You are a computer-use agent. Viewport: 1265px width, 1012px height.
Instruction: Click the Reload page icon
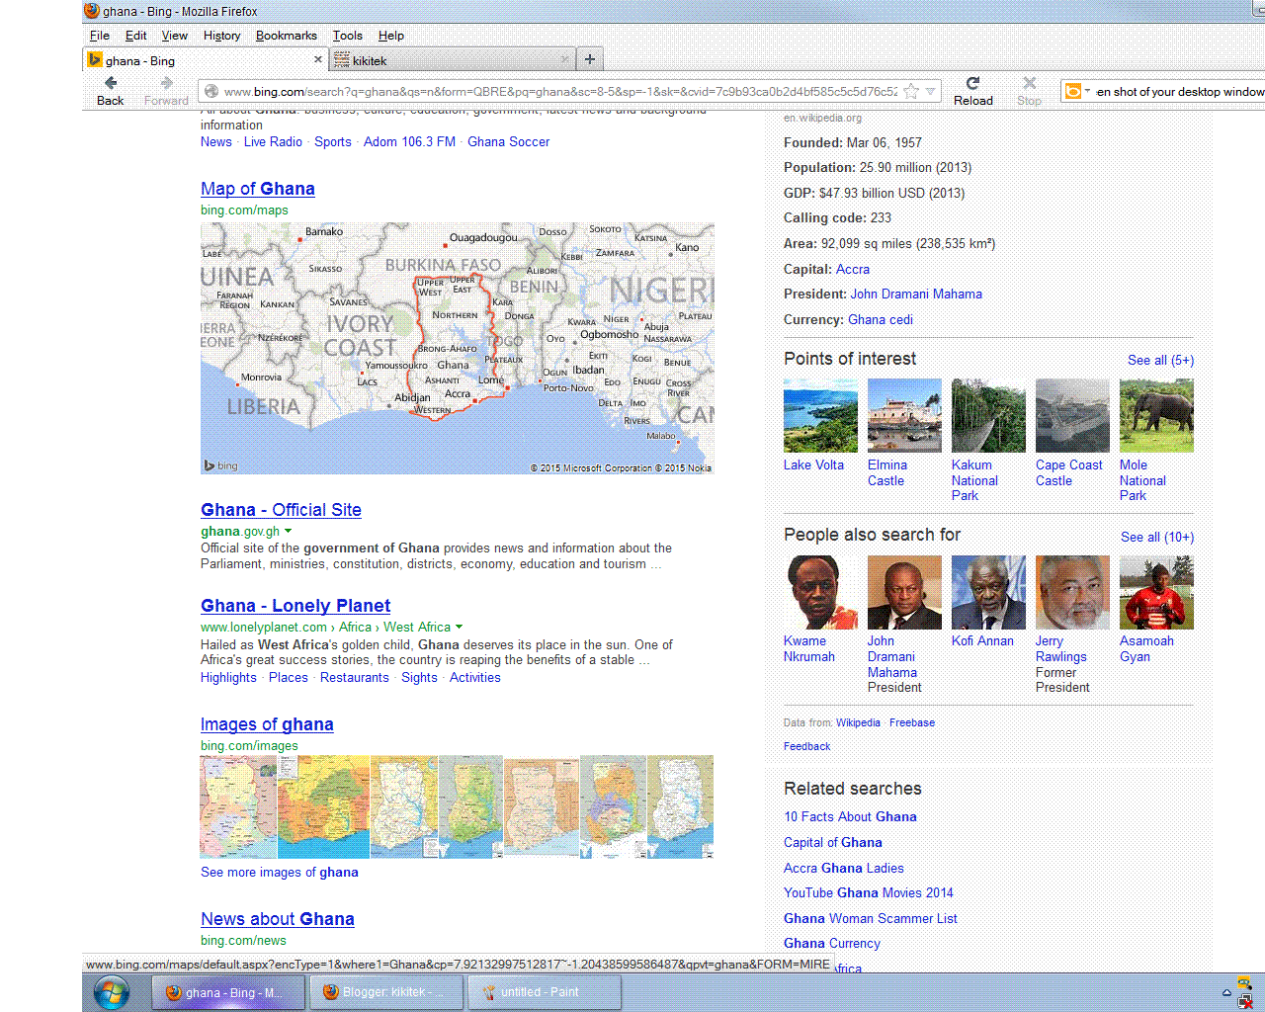point(972,83)
